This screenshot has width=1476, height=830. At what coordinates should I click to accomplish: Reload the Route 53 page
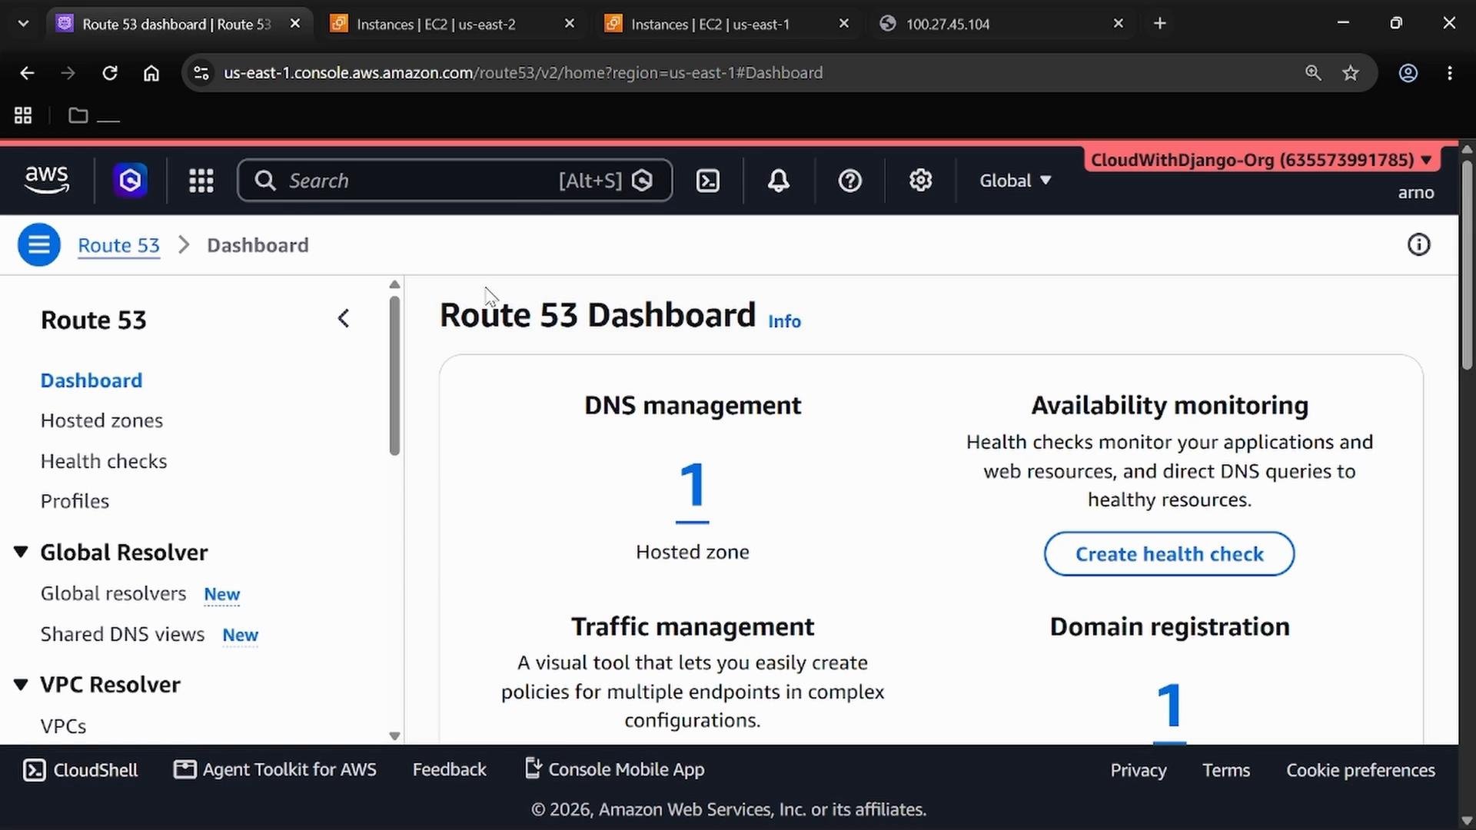tap(110, 73)
